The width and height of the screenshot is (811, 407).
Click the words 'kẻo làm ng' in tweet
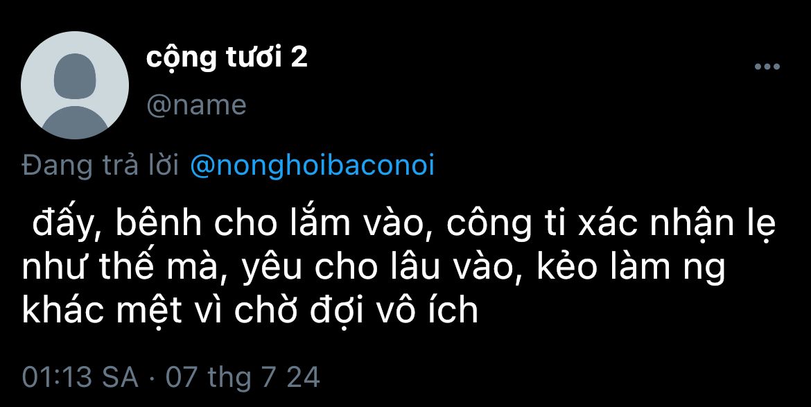click(x=631, y=268)
